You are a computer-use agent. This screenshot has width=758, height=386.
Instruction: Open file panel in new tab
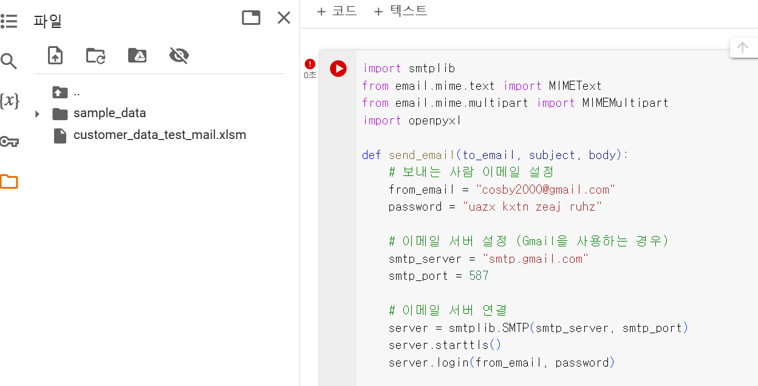pos(251,18)
